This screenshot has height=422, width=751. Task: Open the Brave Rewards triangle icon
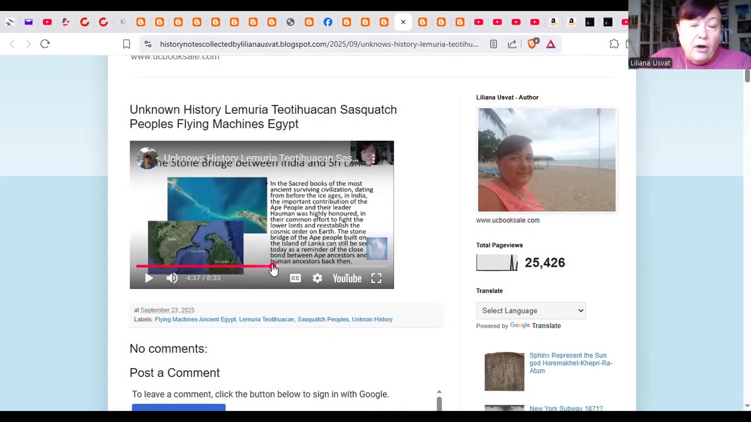(x=550, y=44)
